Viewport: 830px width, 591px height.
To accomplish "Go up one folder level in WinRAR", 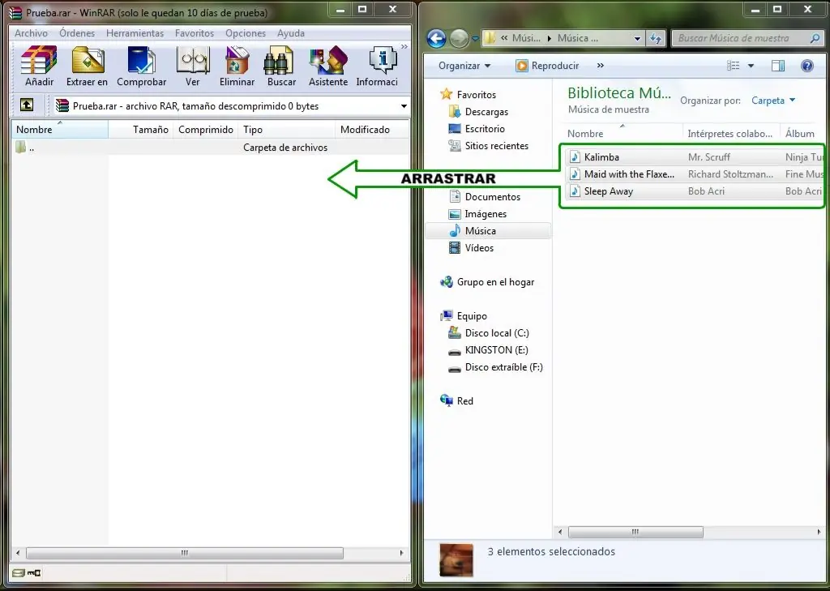I will [27, 105].
